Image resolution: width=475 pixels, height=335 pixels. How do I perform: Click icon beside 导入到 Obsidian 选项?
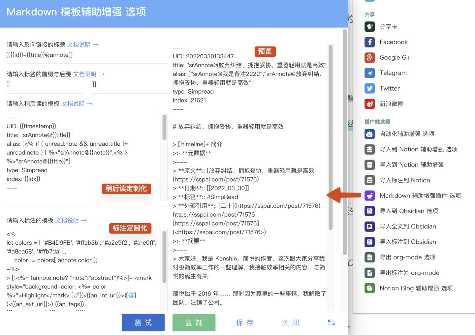pos(369,211)
